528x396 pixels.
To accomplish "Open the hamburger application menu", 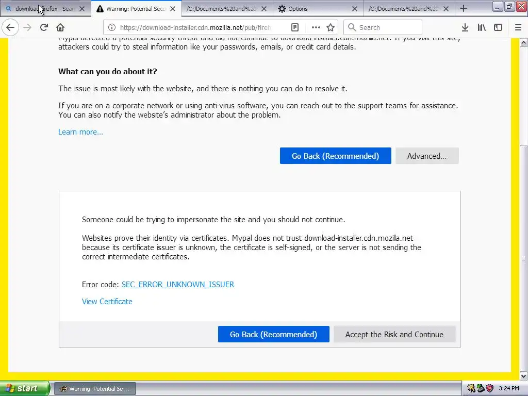I will (x=518, y=27).
